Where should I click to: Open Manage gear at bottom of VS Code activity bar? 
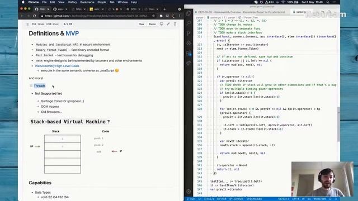click(x=189, y=192)
